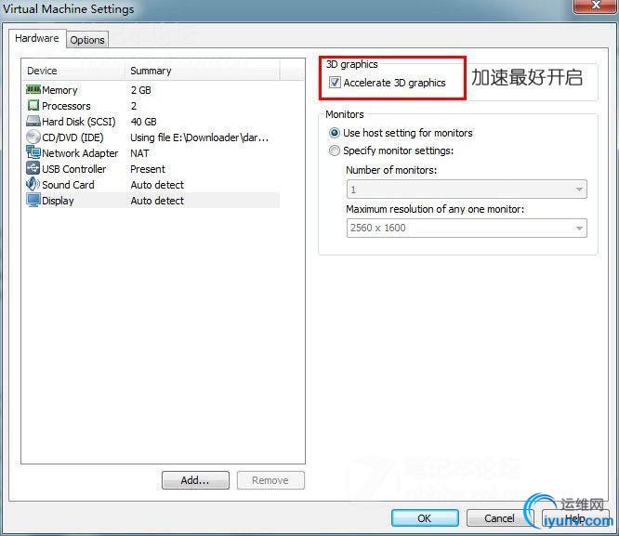This screenshot has height=536, width=619.
Task: Click the Help button
Action: point(574,517)
